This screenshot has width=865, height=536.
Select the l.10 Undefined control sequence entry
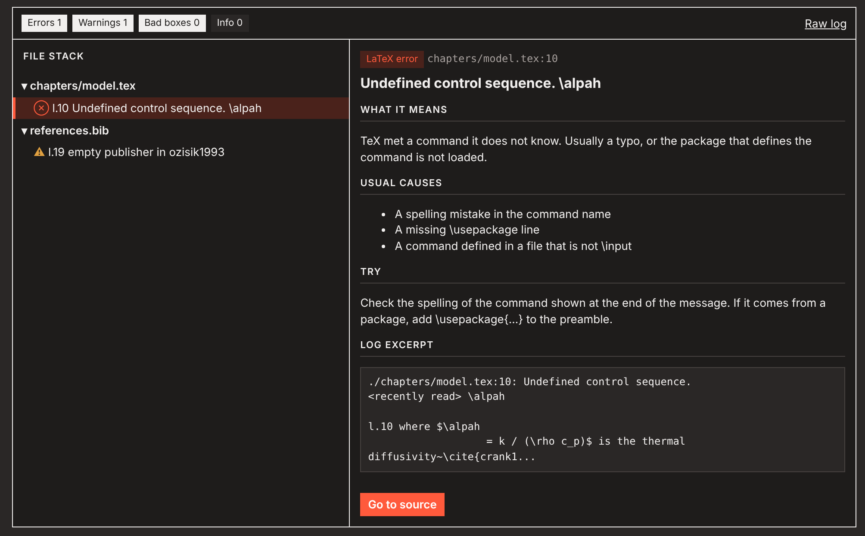pos(181,108)
